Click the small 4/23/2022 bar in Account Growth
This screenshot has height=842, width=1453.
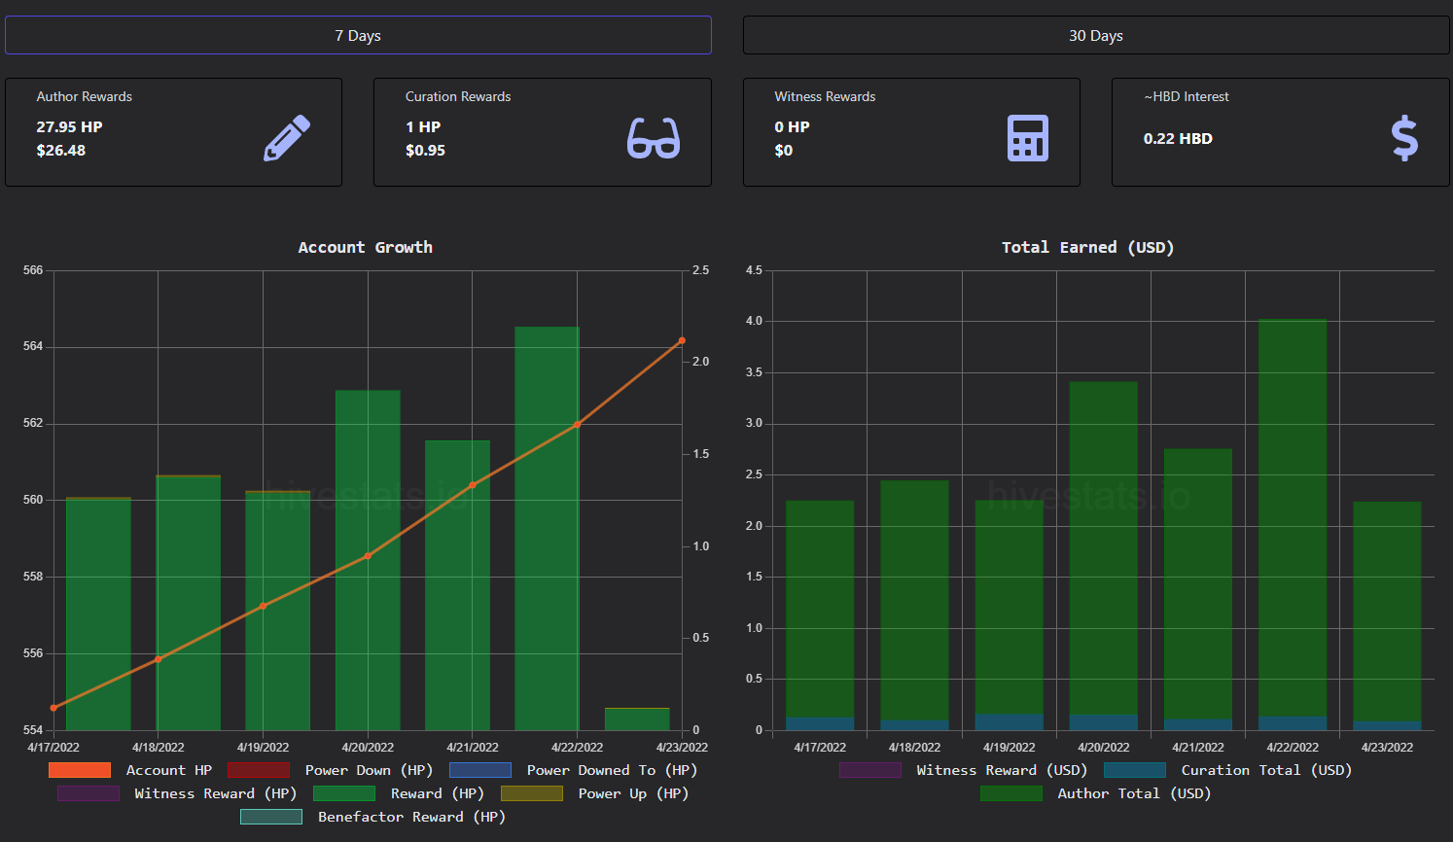pos(637,719)
